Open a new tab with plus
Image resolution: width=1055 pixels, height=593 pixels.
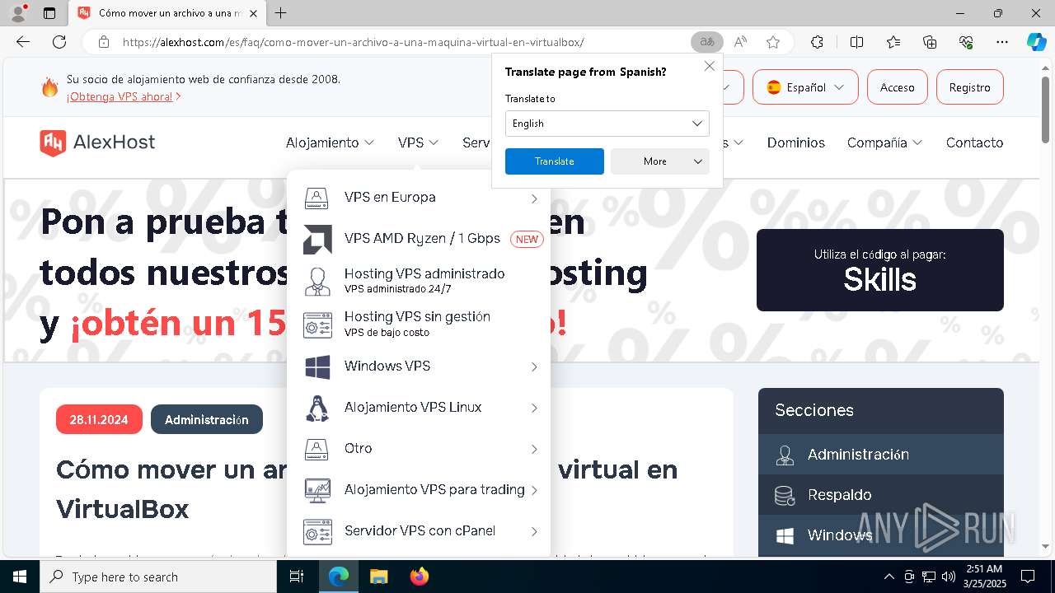[281, 13]
